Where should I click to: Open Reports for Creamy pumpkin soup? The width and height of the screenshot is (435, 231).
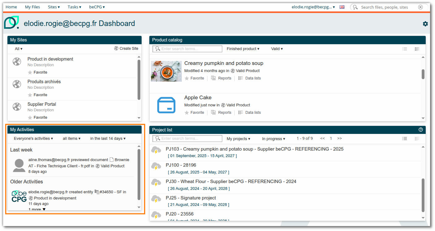tap(221, 78)
